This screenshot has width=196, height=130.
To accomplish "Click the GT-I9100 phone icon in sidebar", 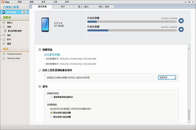I will pyautogui.click(x=4, y=12).
